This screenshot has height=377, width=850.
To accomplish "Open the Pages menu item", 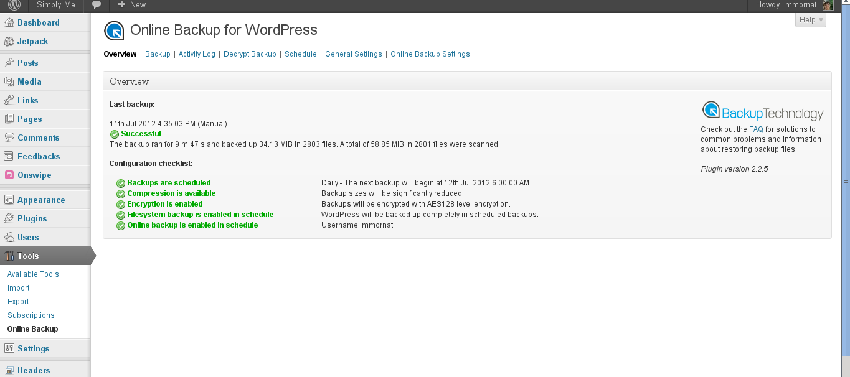I will (30, 119).
